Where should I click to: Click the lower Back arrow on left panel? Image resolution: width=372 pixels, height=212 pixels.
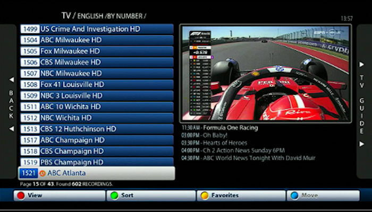(x=11, y=128)
